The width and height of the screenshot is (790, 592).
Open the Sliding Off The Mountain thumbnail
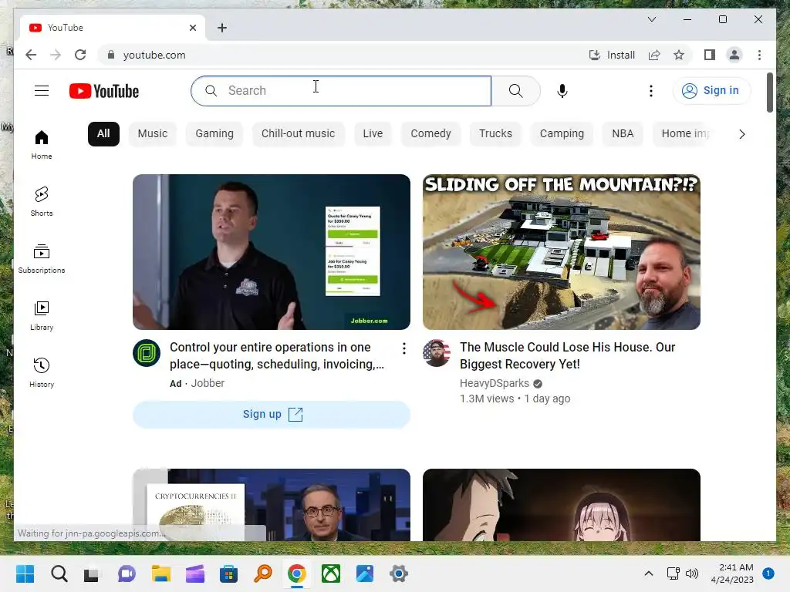point(562,252)
